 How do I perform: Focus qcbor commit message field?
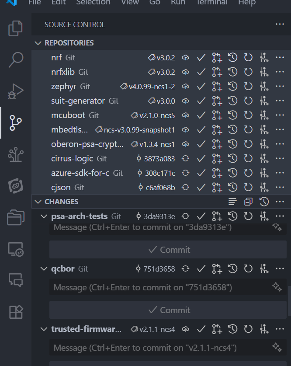(x=168, y=287)
